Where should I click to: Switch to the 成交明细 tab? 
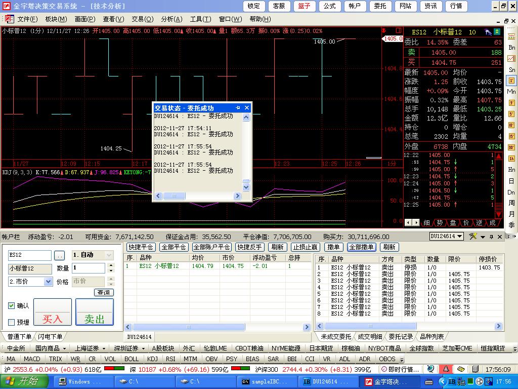tap(370, 337)
